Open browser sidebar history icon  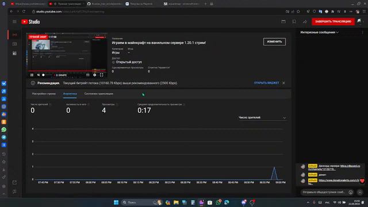tap(4, 154)
